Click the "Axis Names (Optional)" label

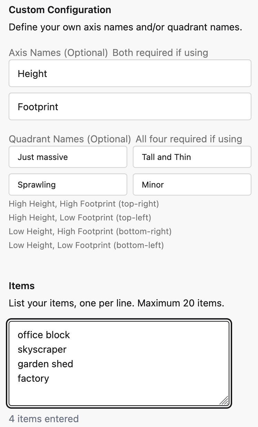59,53
